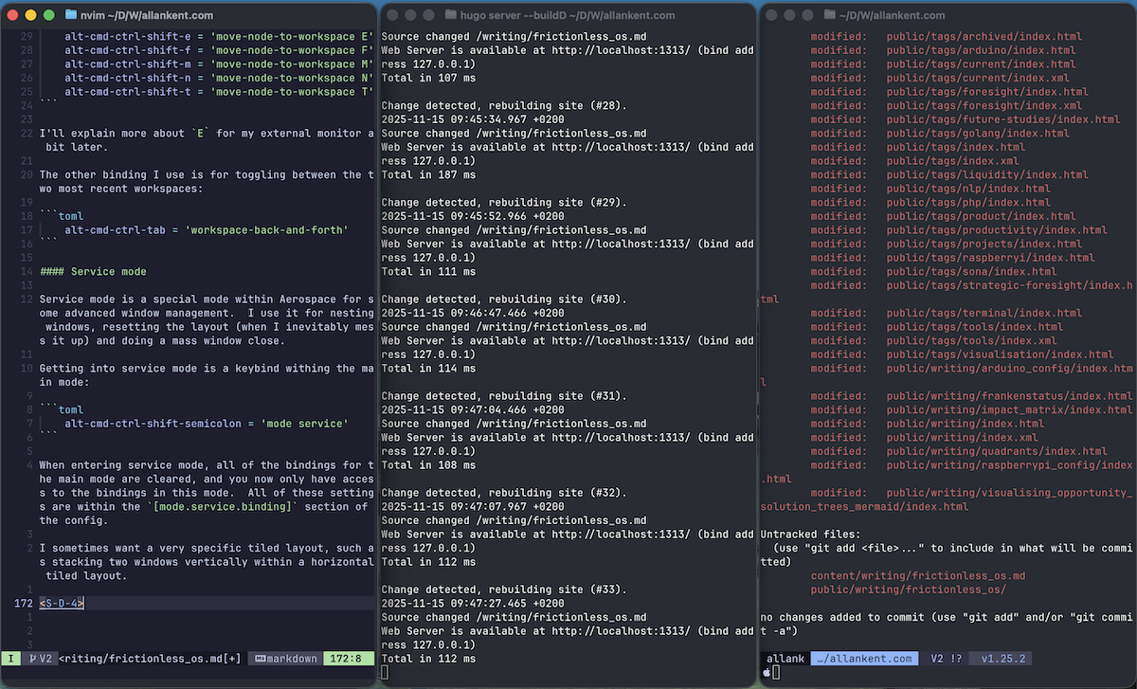Click the folder icon beside hugo server title
The width and height of the screenshot is (1137, 689).
coord(452,15)
